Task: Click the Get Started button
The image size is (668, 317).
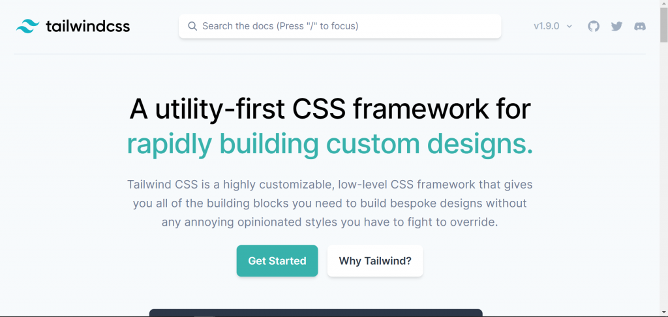Action: [277, 261]
